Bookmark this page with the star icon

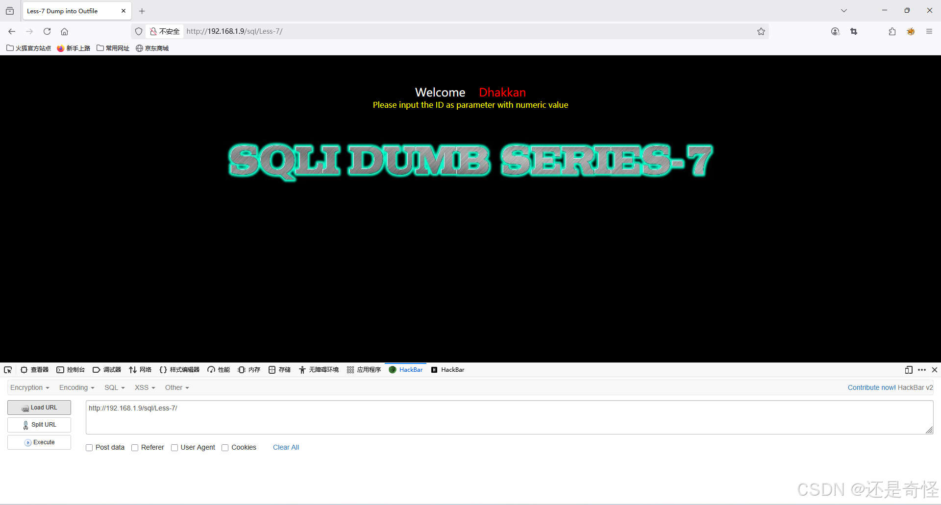point(761,31)
